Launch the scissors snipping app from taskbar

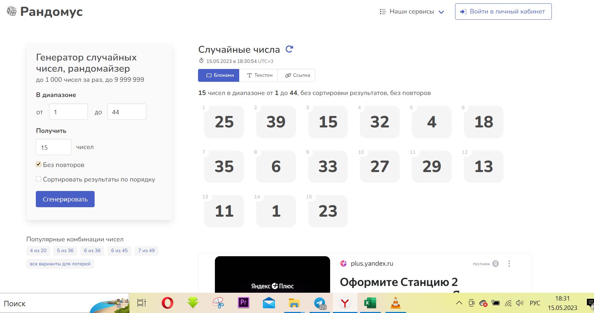click(218, 303)
